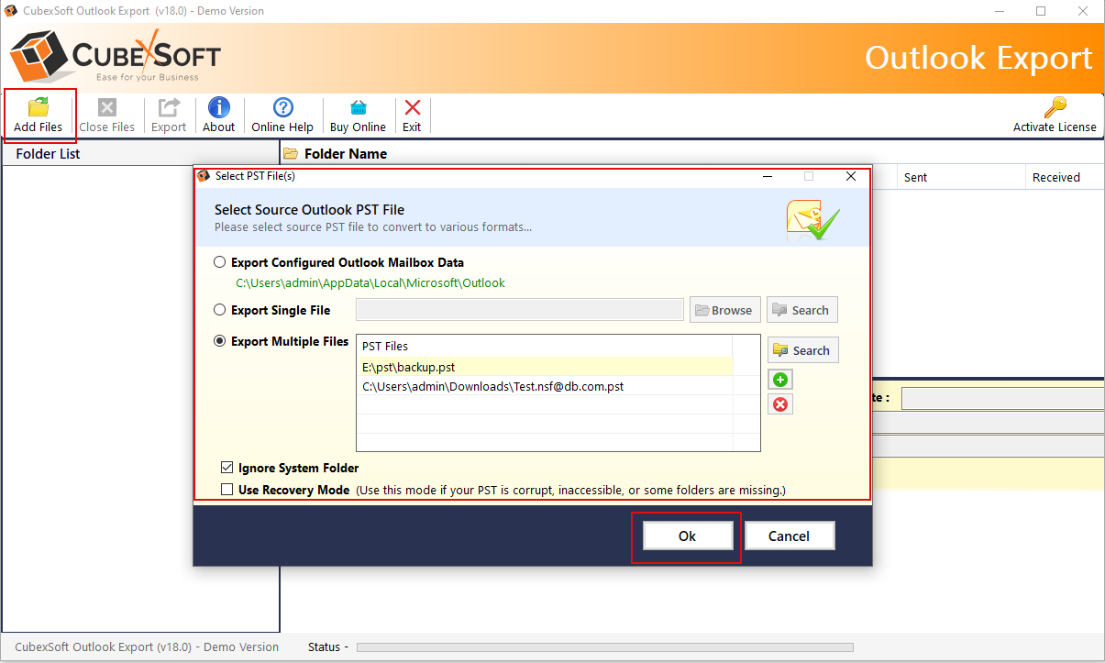Screen dimensions: 1105x663
Task: Click the date input field behind dialog
Action: [1003, 398]
